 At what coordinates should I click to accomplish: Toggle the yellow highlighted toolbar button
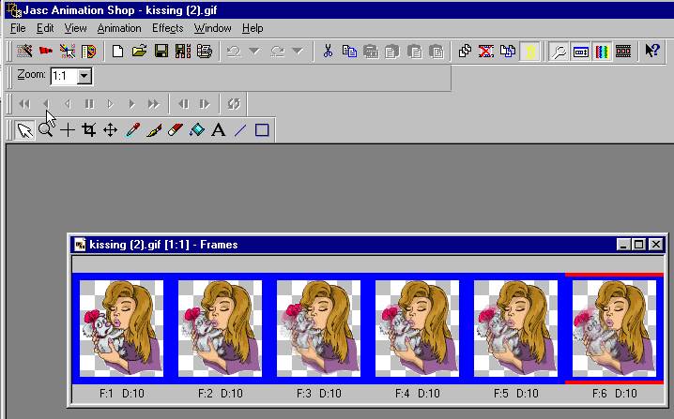point(529,52)
